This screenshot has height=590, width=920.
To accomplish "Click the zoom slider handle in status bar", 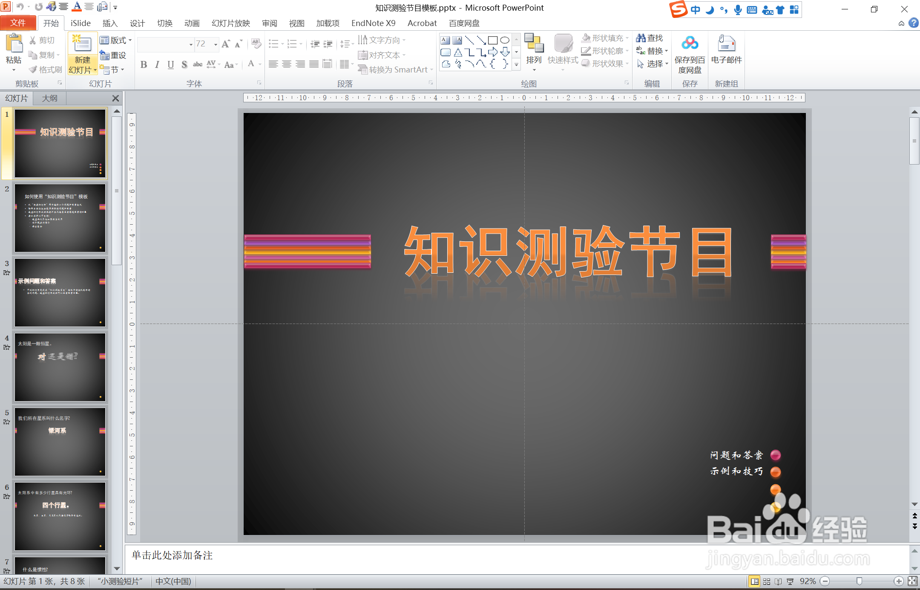I will [x=859, y=581].
